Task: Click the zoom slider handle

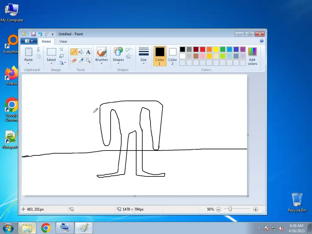Action: coord(230,209)
